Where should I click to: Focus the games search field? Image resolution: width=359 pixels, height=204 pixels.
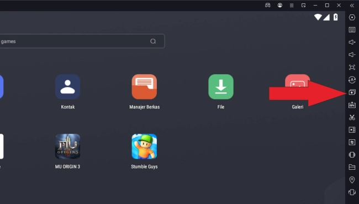(x=82, y=41)
